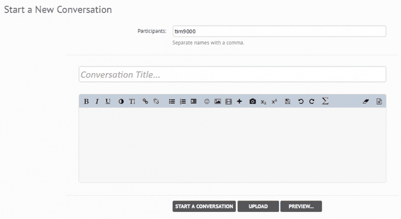Toggle italic text formatting

[x=97, y=101]
